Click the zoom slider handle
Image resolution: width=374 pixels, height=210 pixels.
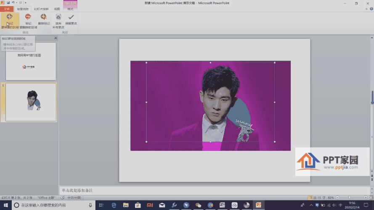pos(349,198)
